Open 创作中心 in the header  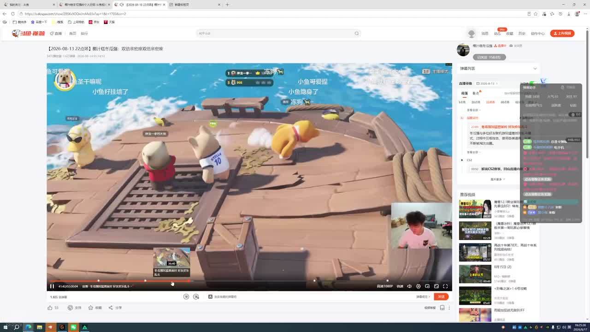[x=537, y=34]
